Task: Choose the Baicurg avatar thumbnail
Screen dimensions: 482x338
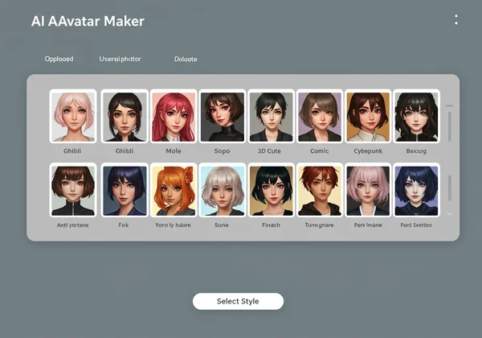Action: [416, 117]
